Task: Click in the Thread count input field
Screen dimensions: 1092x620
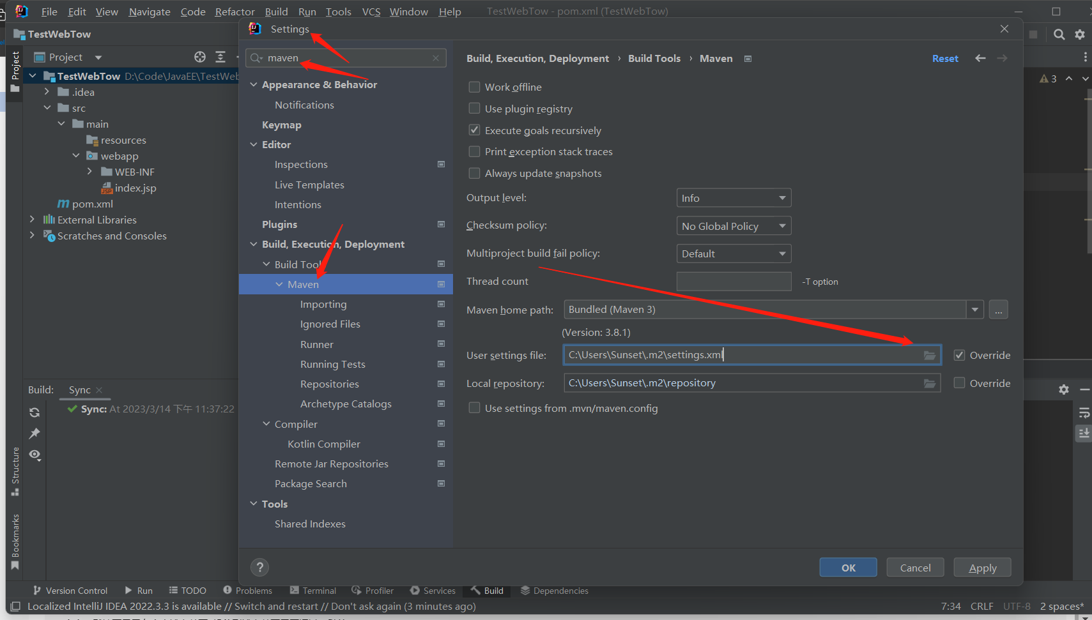Action: coord(734,282)
